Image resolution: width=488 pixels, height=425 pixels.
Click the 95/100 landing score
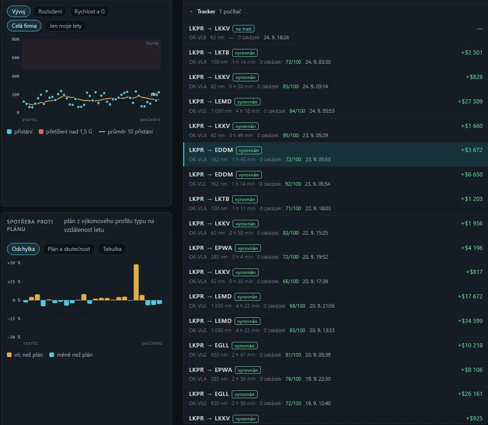291,135
